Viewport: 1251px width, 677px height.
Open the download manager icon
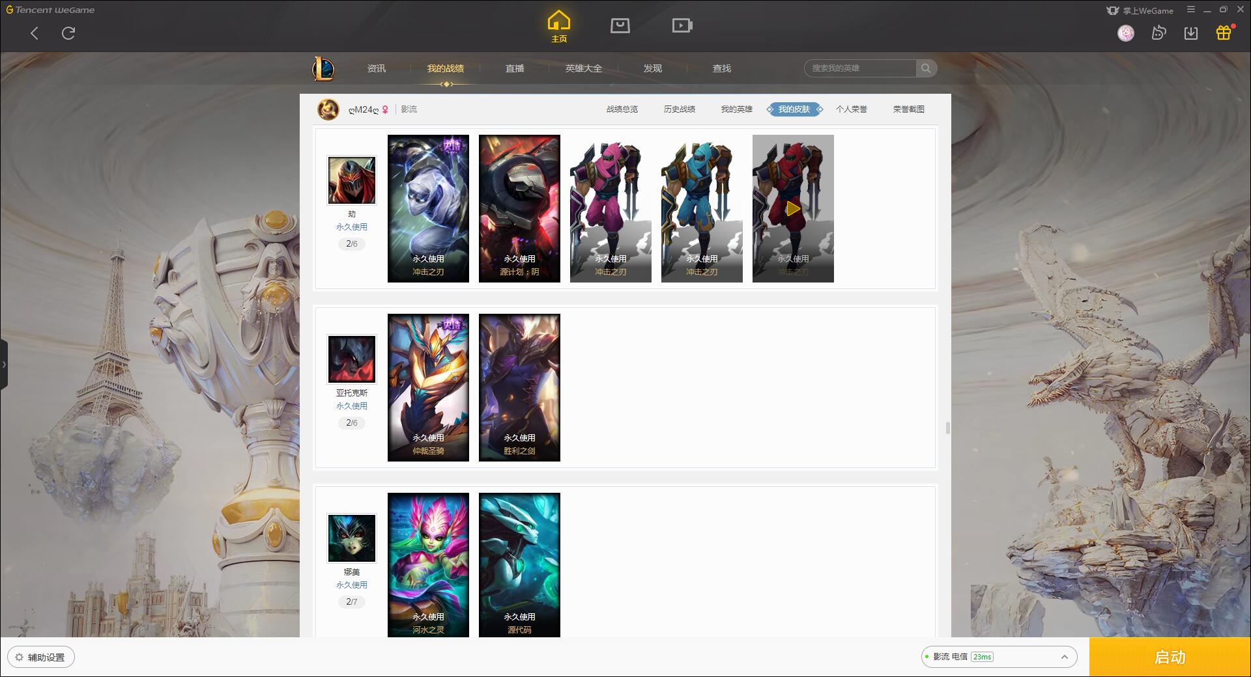(1191, 33)
